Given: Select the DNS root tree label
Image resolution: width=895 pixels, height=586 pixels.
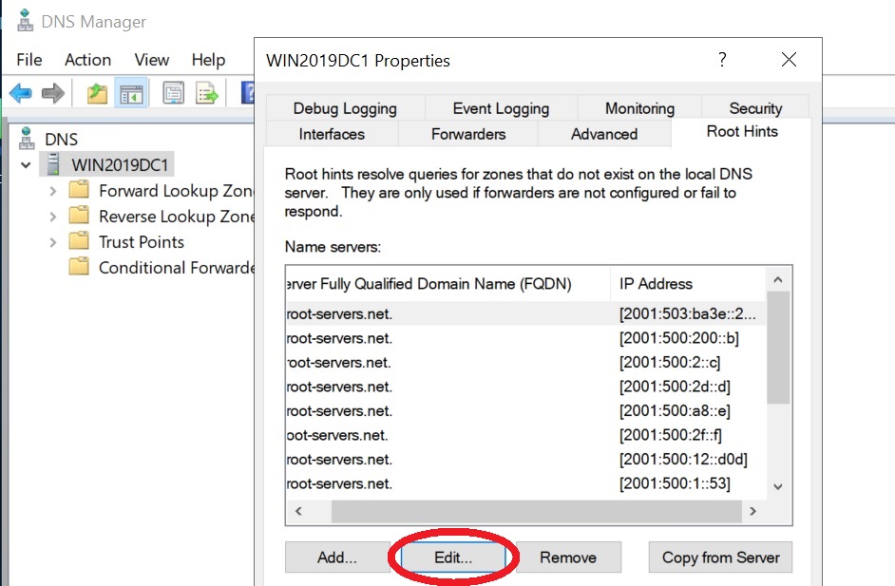Looking at the screenshot, I should point(61,140).
